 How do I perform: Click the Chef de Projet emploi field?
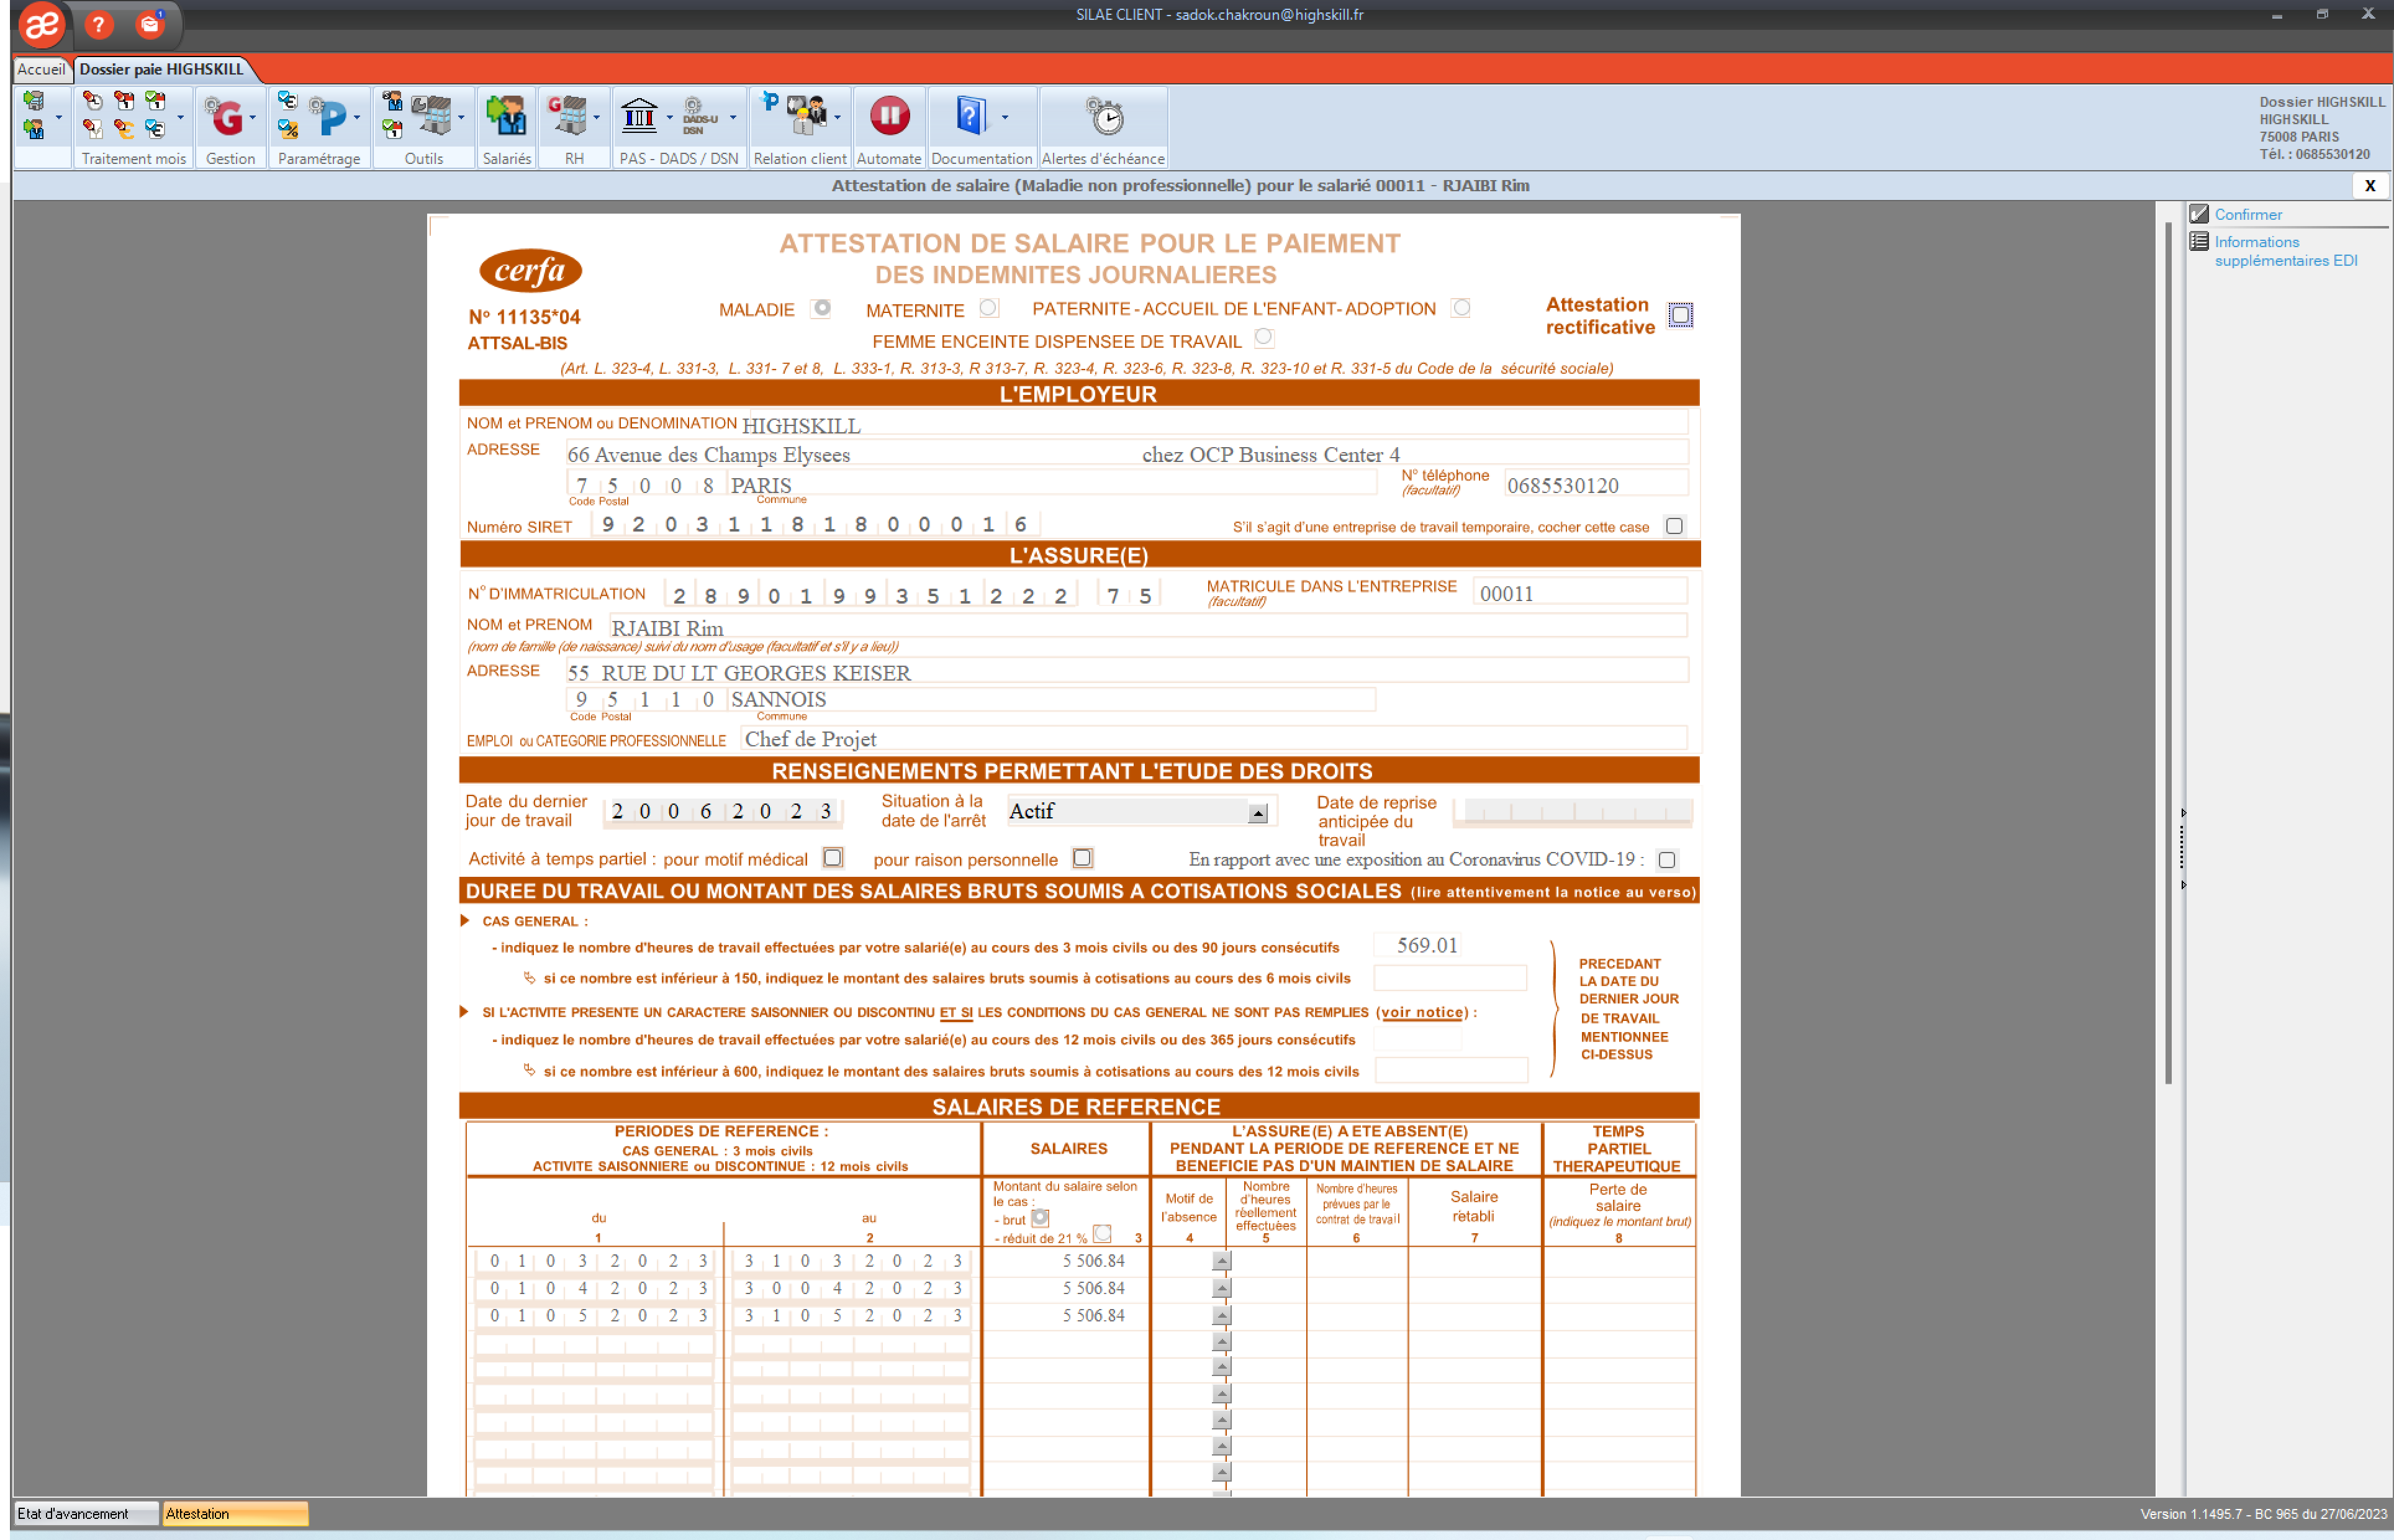click(x=1214, y=739)
